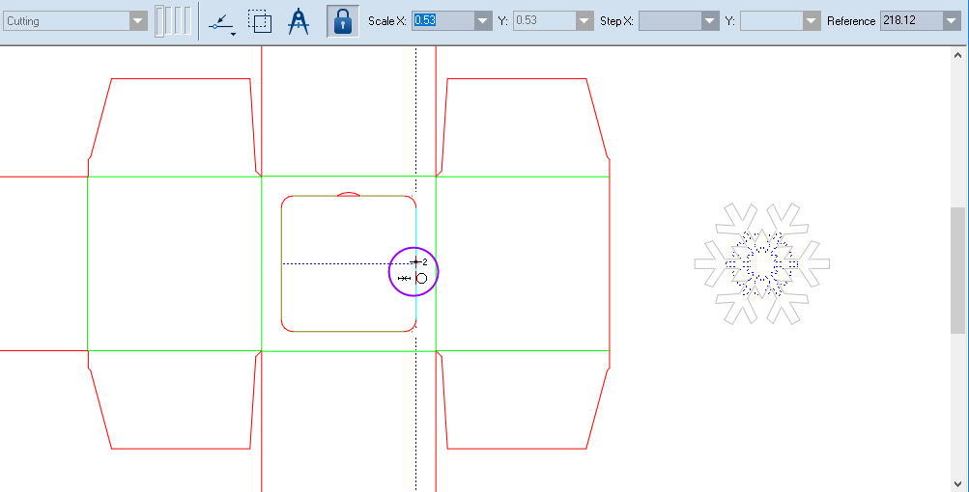Click the small circle snap indicator
This screenshot has height=492, width=969.
click(x=421, y=278)
